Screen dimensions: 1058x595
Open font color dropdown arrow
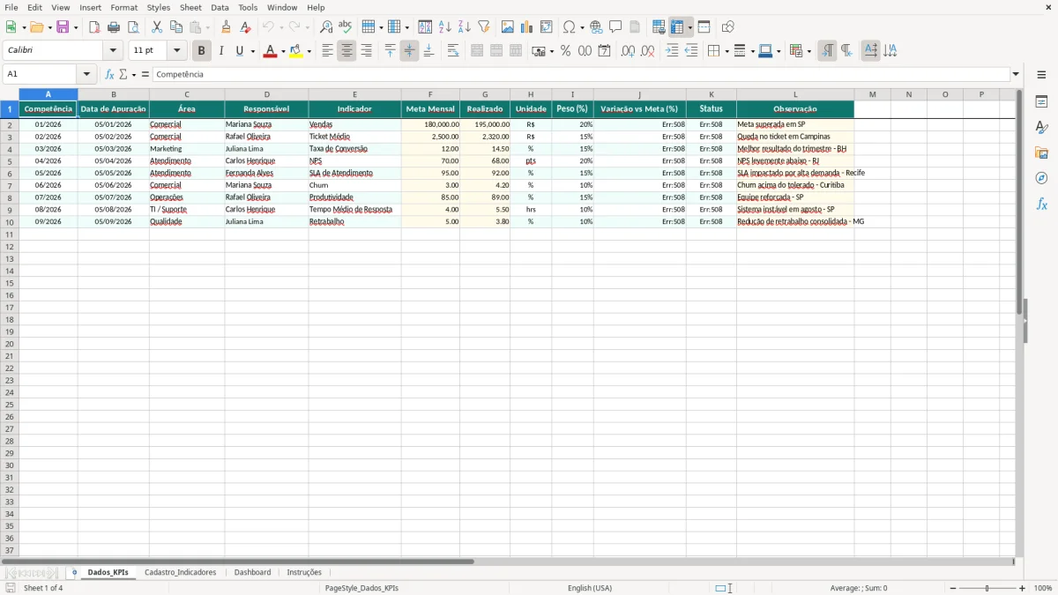pos(283,51)
